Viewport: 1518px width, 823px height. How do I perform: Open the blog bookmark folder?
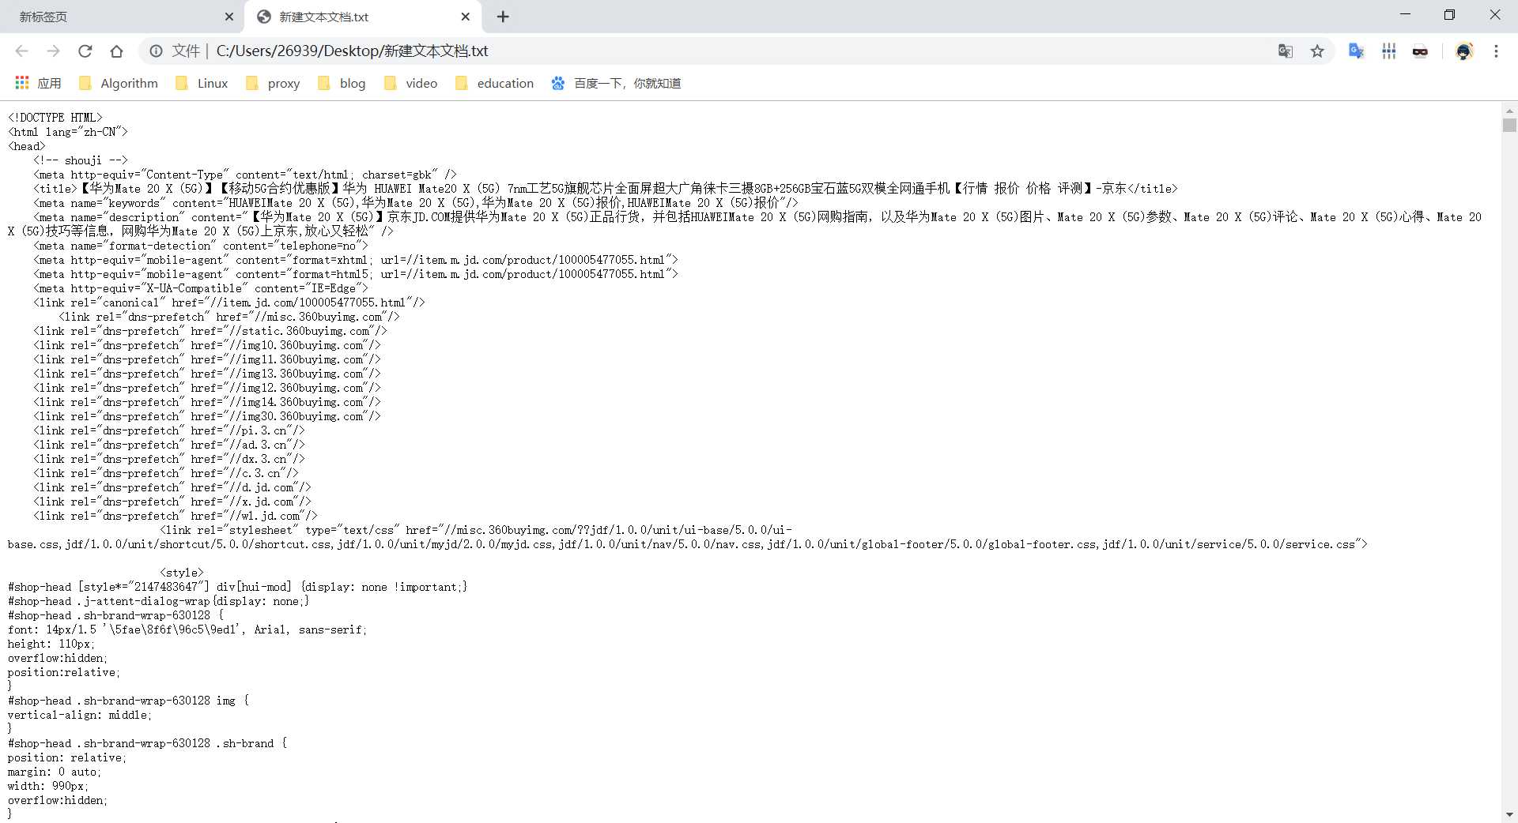point(342,83)
